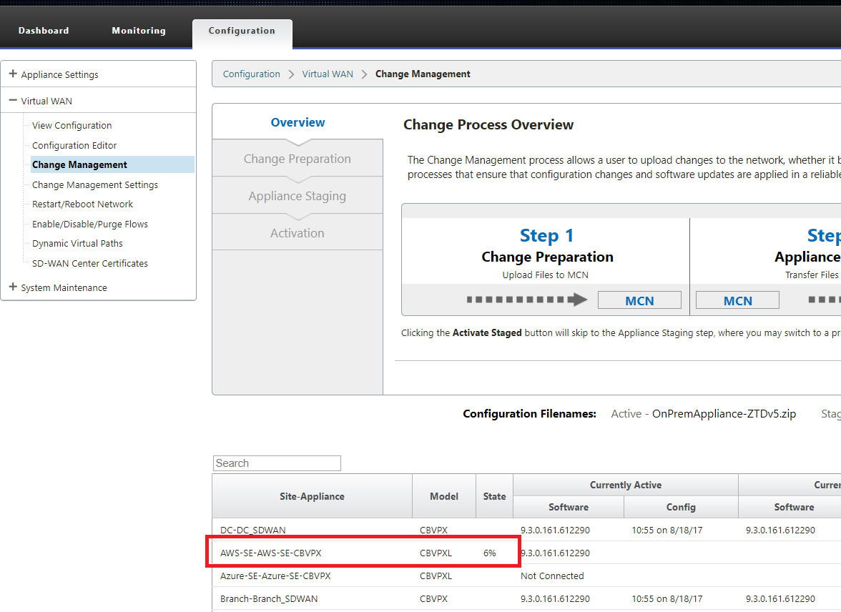The height and width of the screenshot is (612, 841).
Task: Click the Not Connected status cell
Action: 552,576
